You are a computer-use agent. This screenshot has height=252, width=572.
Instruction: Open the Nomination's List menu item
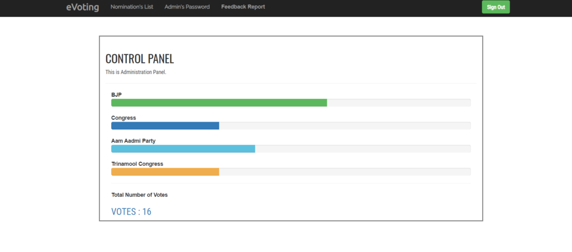(x=132, y=7)
